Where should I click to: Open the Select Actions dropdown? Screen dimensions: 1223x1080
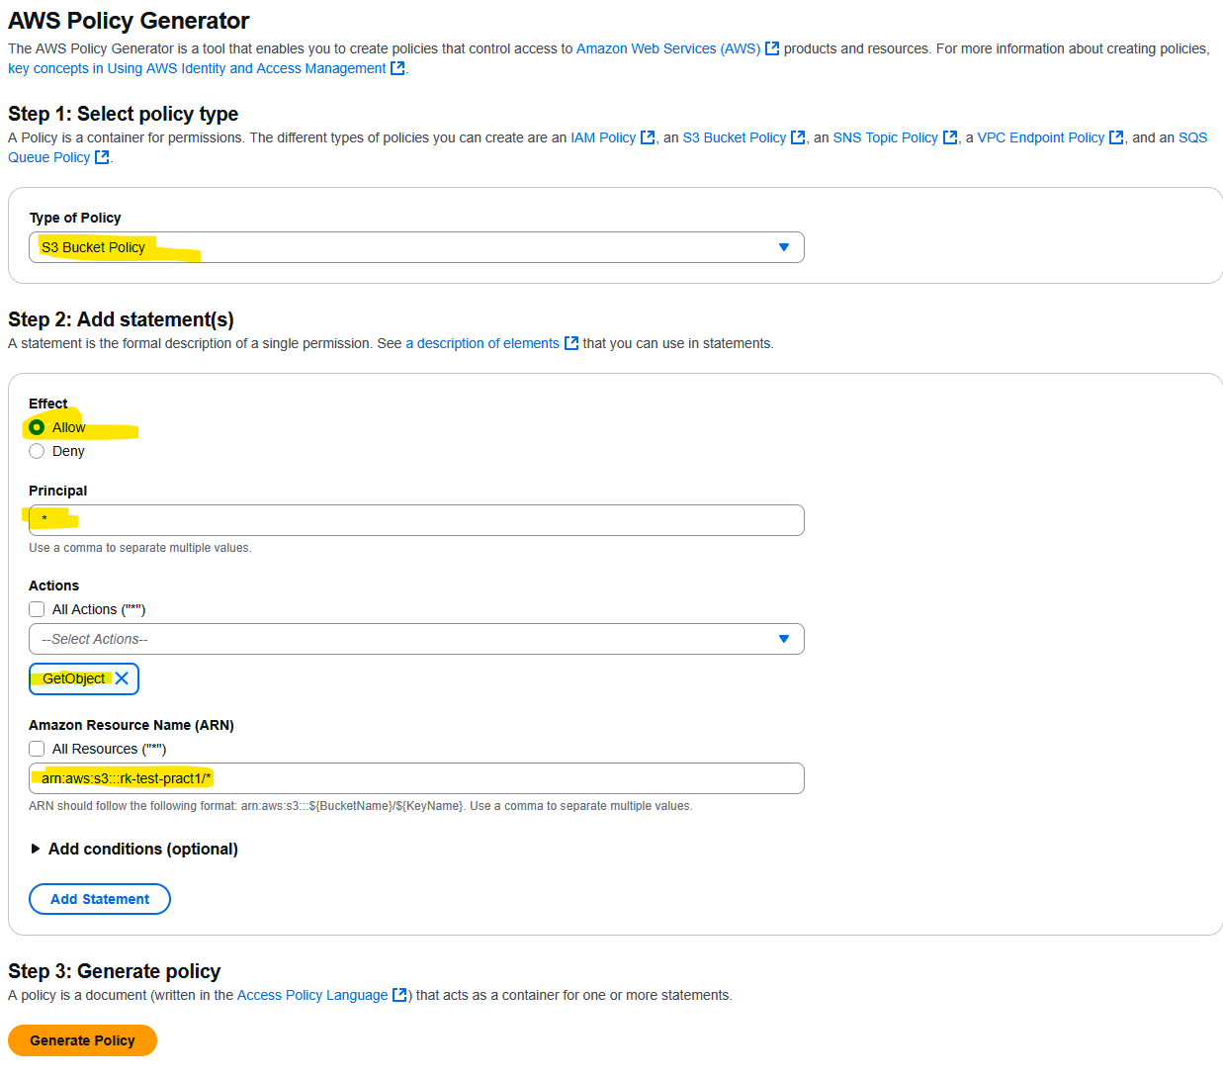pos(416,639)
